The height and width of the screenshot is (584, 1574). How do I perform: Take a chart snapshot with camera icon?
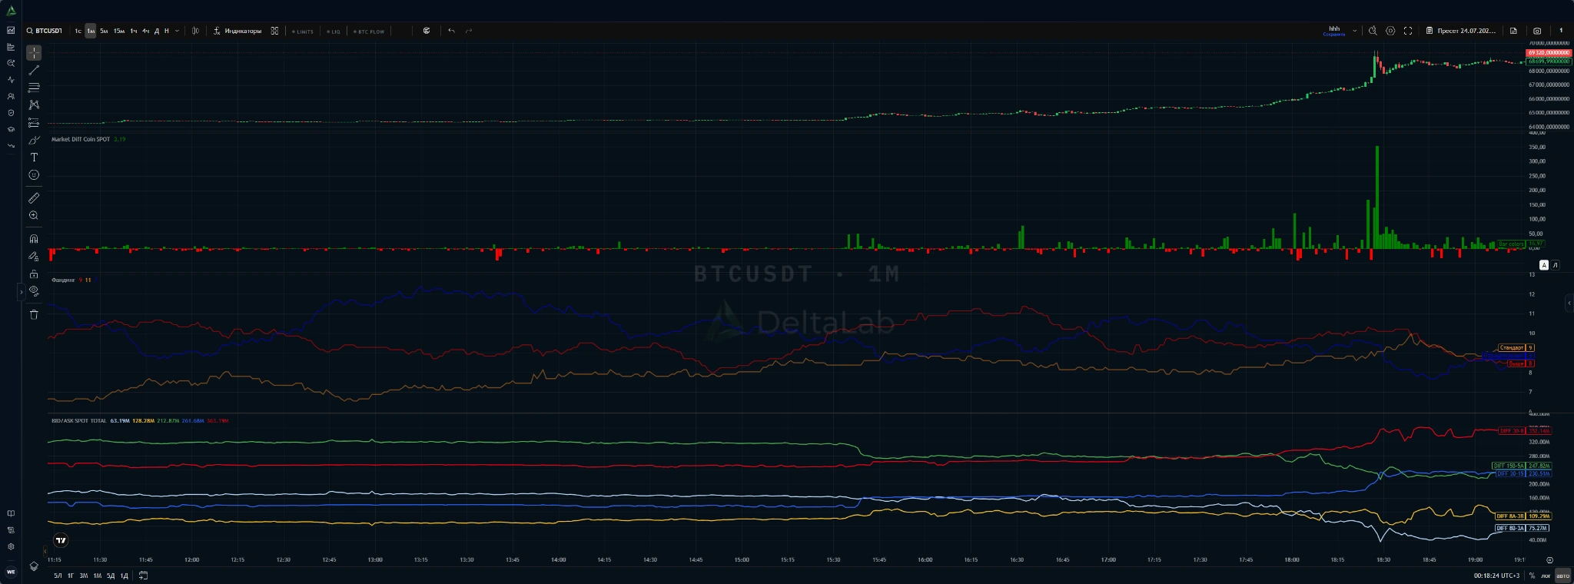1537,31
